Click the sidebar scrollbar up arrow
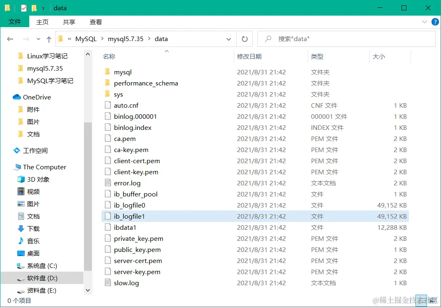The width and height of the screenshot is (441, 307). pyautogui.click(x=88, y=54)
